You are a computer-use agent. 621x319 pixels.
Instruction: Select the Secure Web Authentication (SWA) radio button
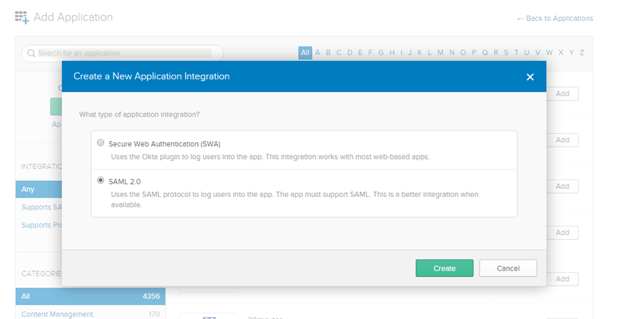101,143
